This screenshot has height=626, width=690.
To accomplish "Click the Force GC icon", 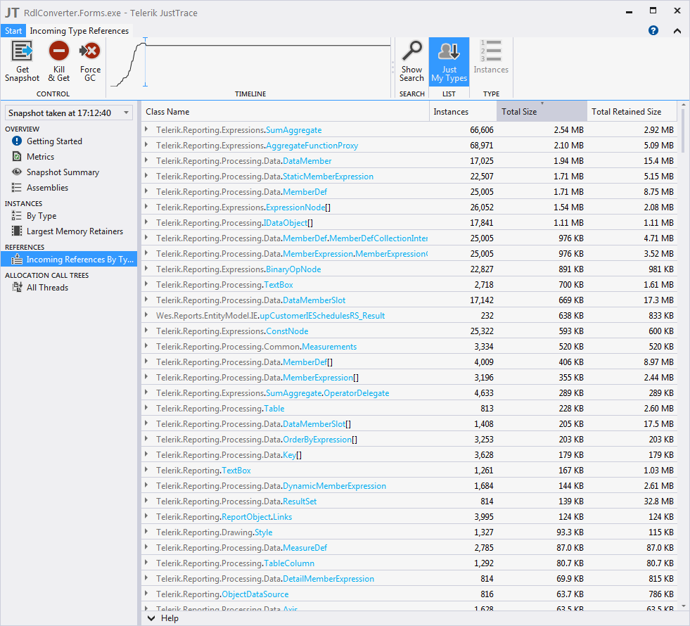I will point(90,51).
